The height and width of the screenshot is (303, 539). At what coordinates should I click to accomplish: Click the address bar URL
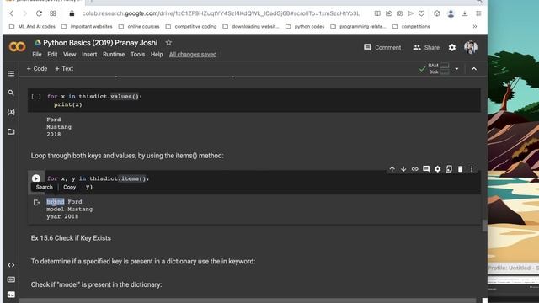221,13
